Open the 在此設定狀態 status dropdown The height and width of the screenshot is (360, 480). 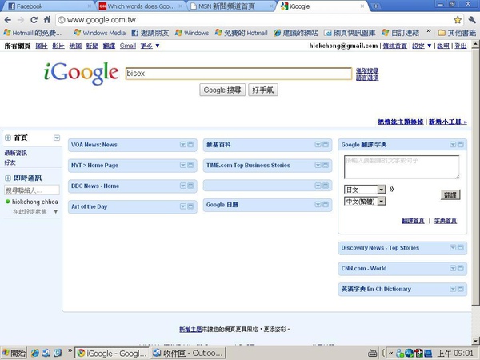point(56,211)
